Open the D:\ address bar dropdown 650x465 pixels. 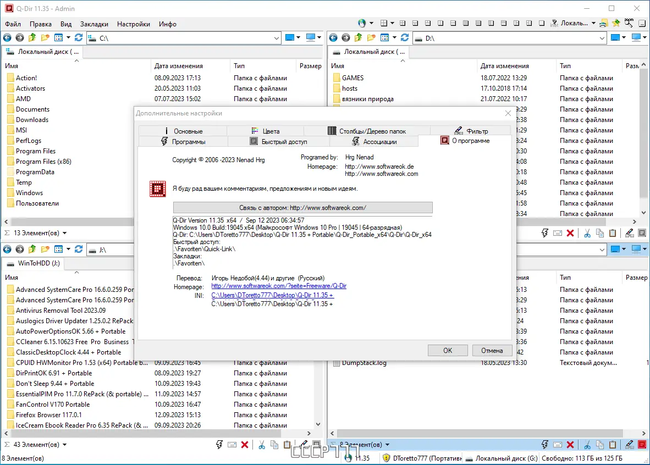[x=602, y=38]
